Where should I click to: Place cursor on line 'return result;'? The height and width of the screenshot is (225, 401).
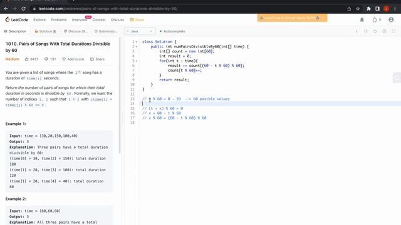[x=174, y=80]
